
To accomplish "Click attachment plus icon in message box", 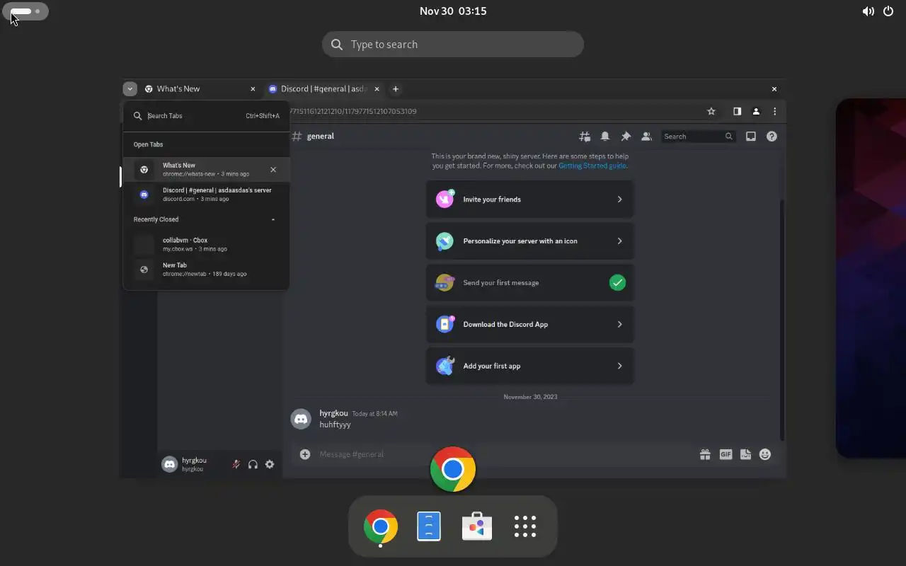I will point(305,455).
